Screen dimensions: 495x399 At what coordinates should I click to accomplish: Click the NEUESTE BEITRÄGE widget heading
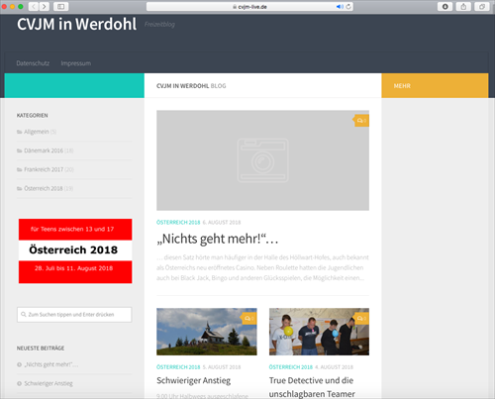pyautogui.click(x=41, y=349)
